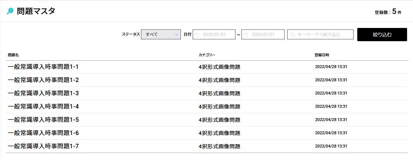
Task: Click the calendar icon in start date field
Action: click(x=197, y=35)
